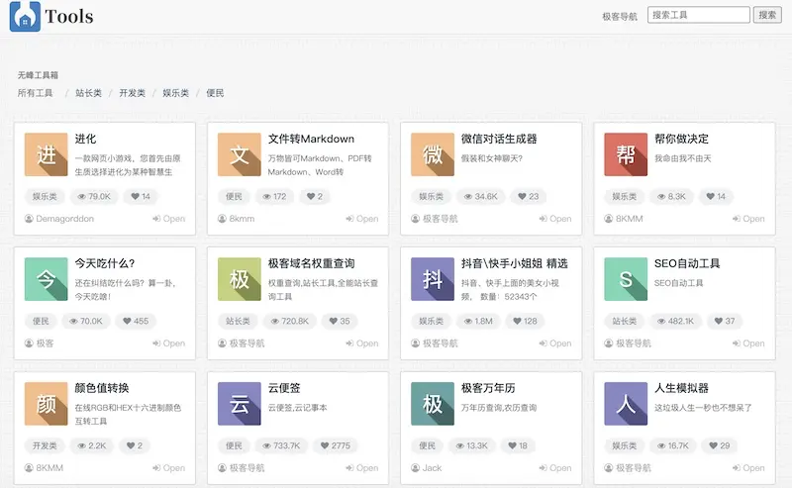Open 抖音快手小姐姐 via Open link
This screenshot has height=488, width=792.
click(x=555, y=343)
